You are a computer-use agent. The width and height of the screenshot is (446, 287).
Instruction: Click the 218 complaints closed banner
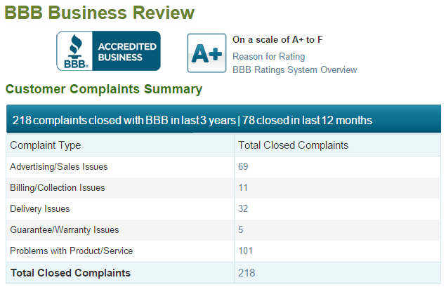pyautogui.click(x=223, y=119)
